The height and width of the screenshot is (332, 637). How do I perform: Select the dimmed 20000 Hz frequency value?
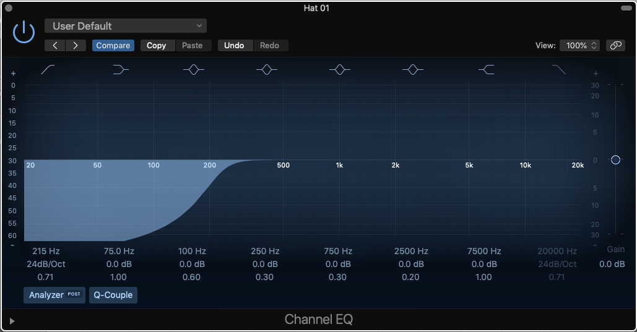pyautogui.click(x=557, y=251)
